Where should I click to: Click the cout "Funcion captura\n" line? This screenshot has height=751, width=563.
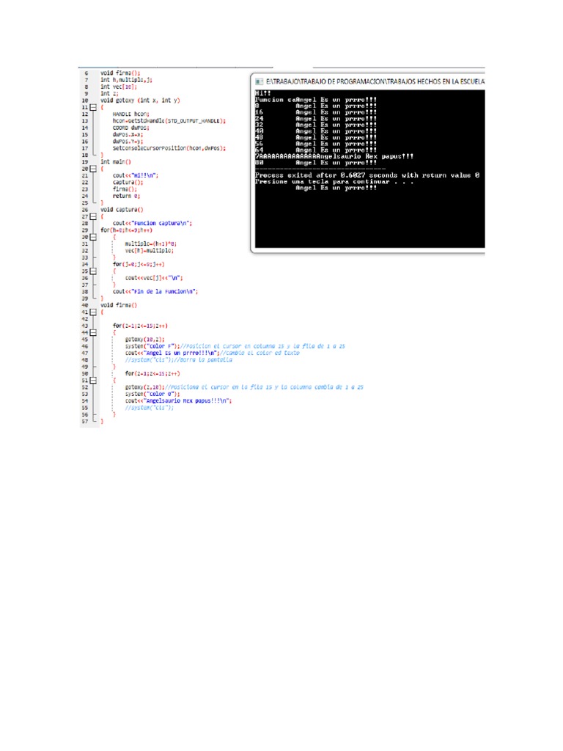[x=152, y=223]
